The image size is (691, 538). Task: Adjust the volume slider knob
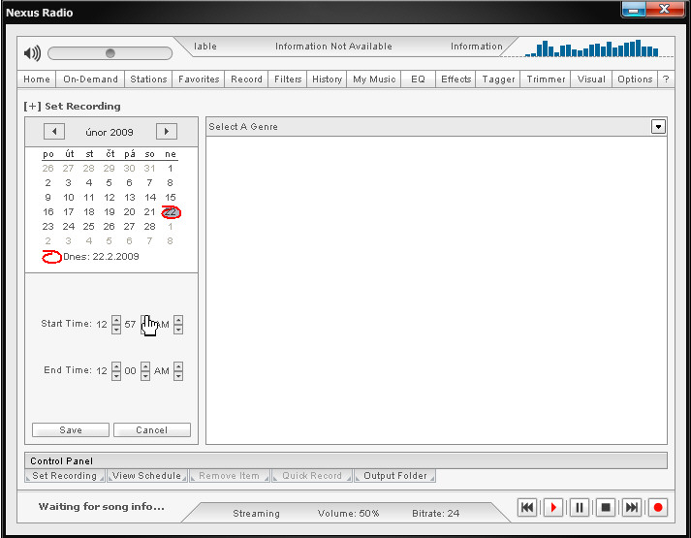pyautogui.click(x=110, y=53)
